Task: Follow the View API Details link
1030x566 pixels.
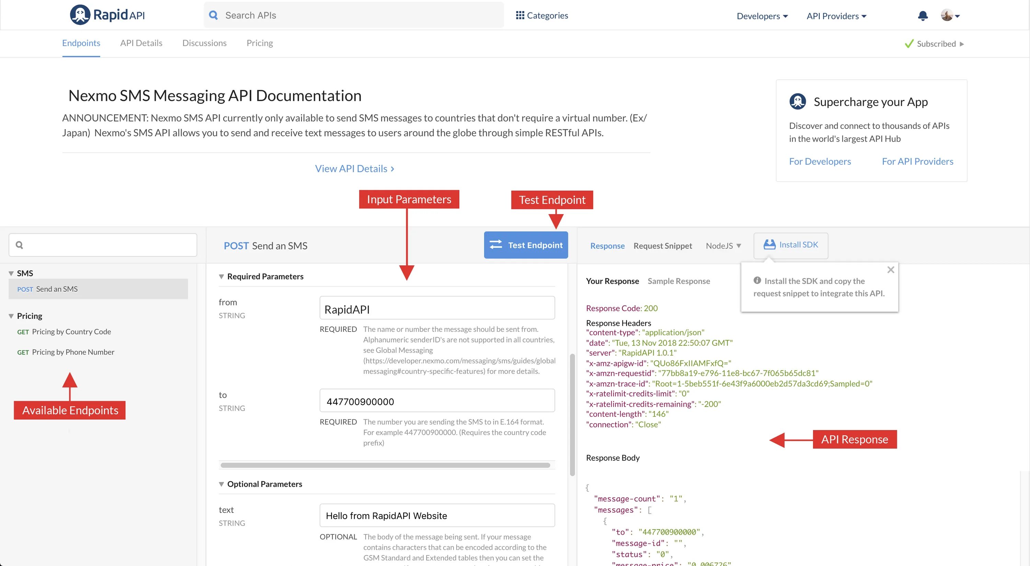Action: coord(354,169)
